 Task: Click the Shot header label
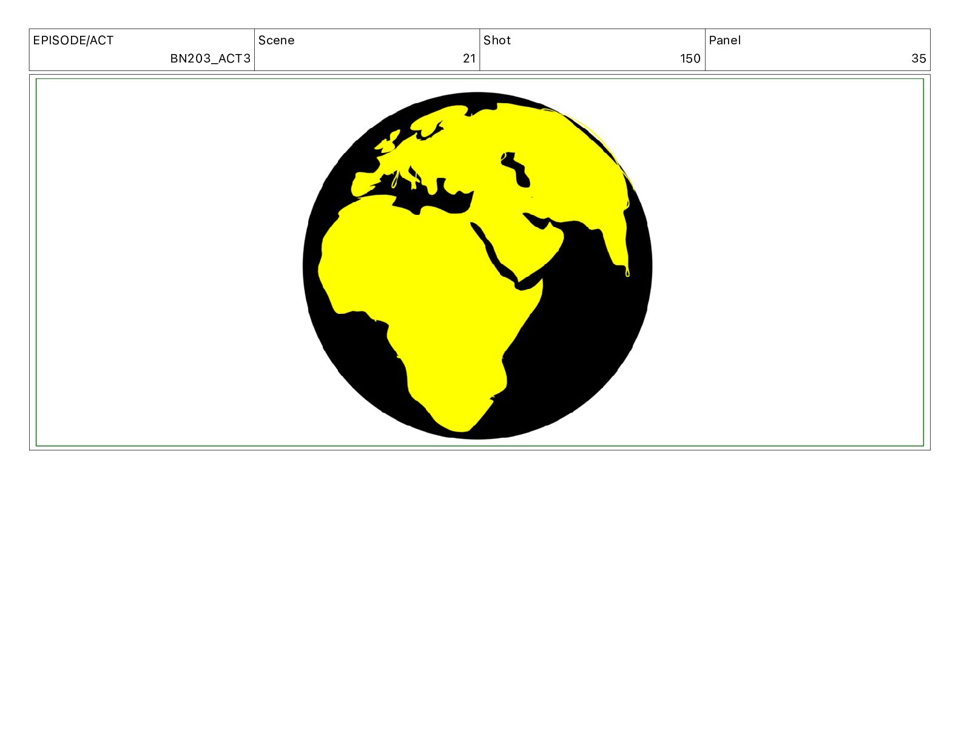coord(497,41)
